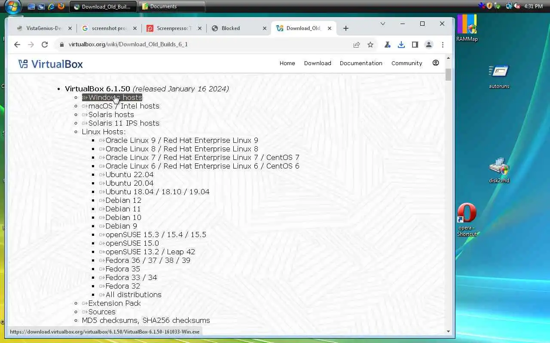The image size is (550, 343).
Task: Open Debian 9 download link
Action: point(118,226)
